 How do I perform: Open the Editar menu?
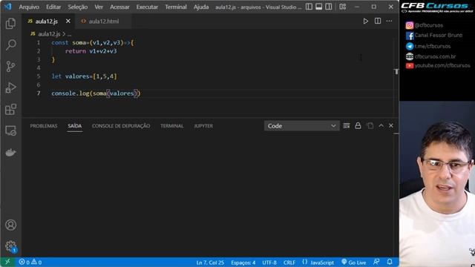point(53,7)
